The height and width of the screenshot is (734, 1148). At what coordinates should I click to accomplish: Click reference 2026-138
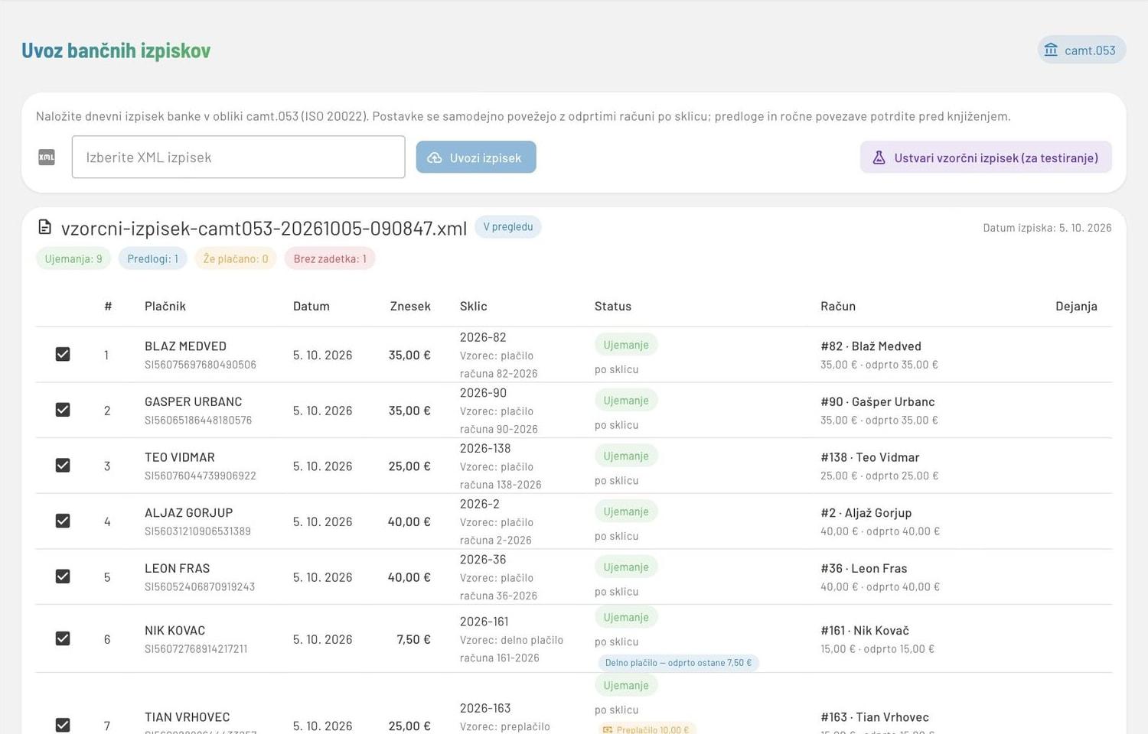[485, 449]
